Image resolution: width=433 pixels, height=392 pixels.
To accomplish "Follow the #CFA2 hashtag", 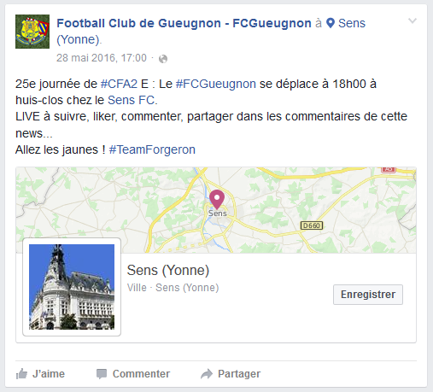I will pyautogui.click(x=119, y=84).
